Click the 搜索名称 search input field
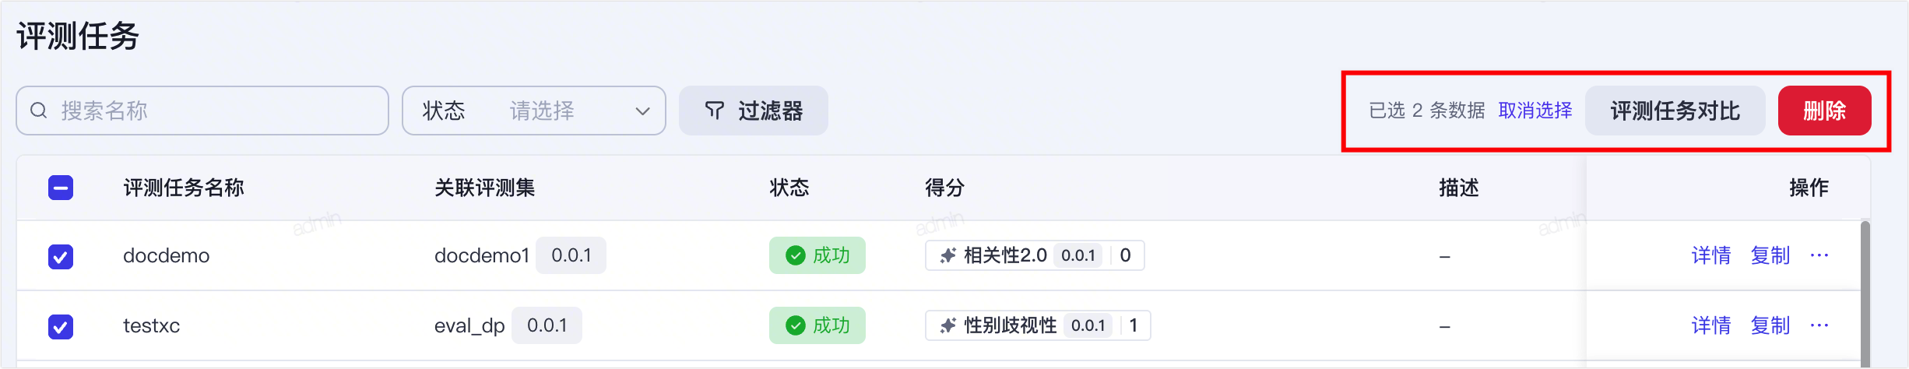 pyautogui.click(x=202, y=111)
